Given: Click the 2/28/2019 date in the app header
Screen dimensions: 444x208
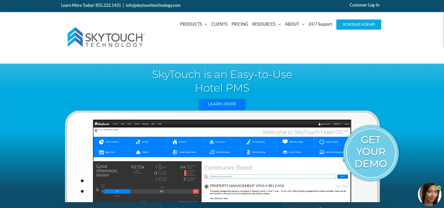Looking at the screenshot, I should coord(337,124).
